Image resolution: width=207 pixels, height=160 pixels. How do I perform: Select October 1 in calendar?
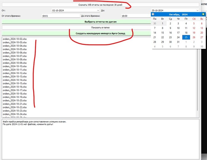coord(163,23)
